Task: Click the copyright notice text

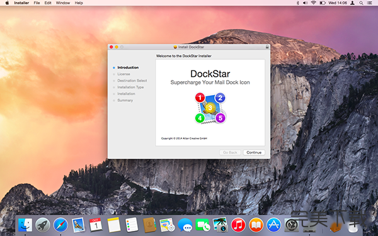Action: point(184,138)
